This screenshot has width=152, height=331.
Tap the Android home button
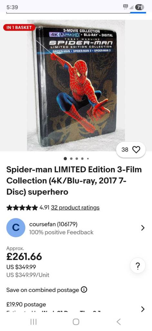[76, 322]
